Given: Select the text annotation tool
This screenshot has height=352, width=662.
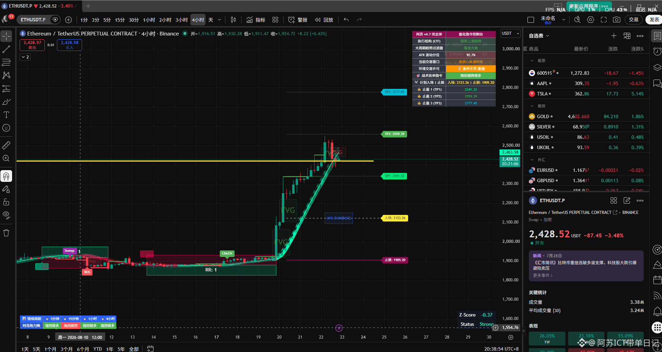Looking at the screenshot, I should (6, 115).
